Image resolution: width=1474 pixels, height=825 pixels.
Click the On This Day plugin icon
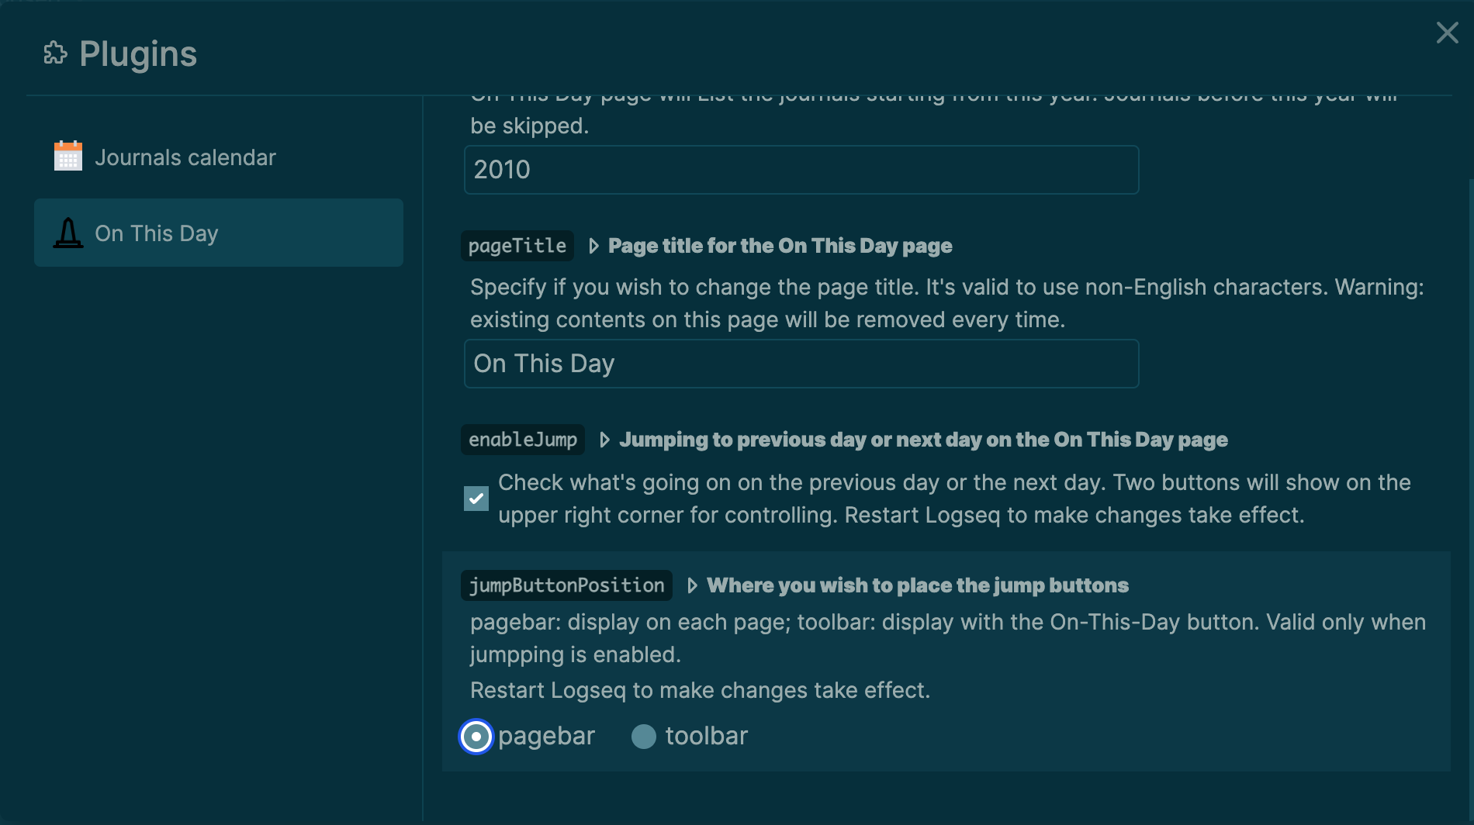pos(68,233)
